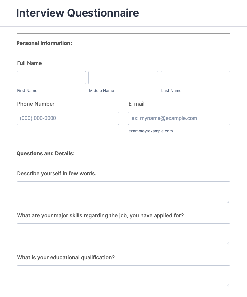Click the 'E-mail' label above the field
Screen dimensions: 247x297
pyautogui.click(x=136, y=104)
